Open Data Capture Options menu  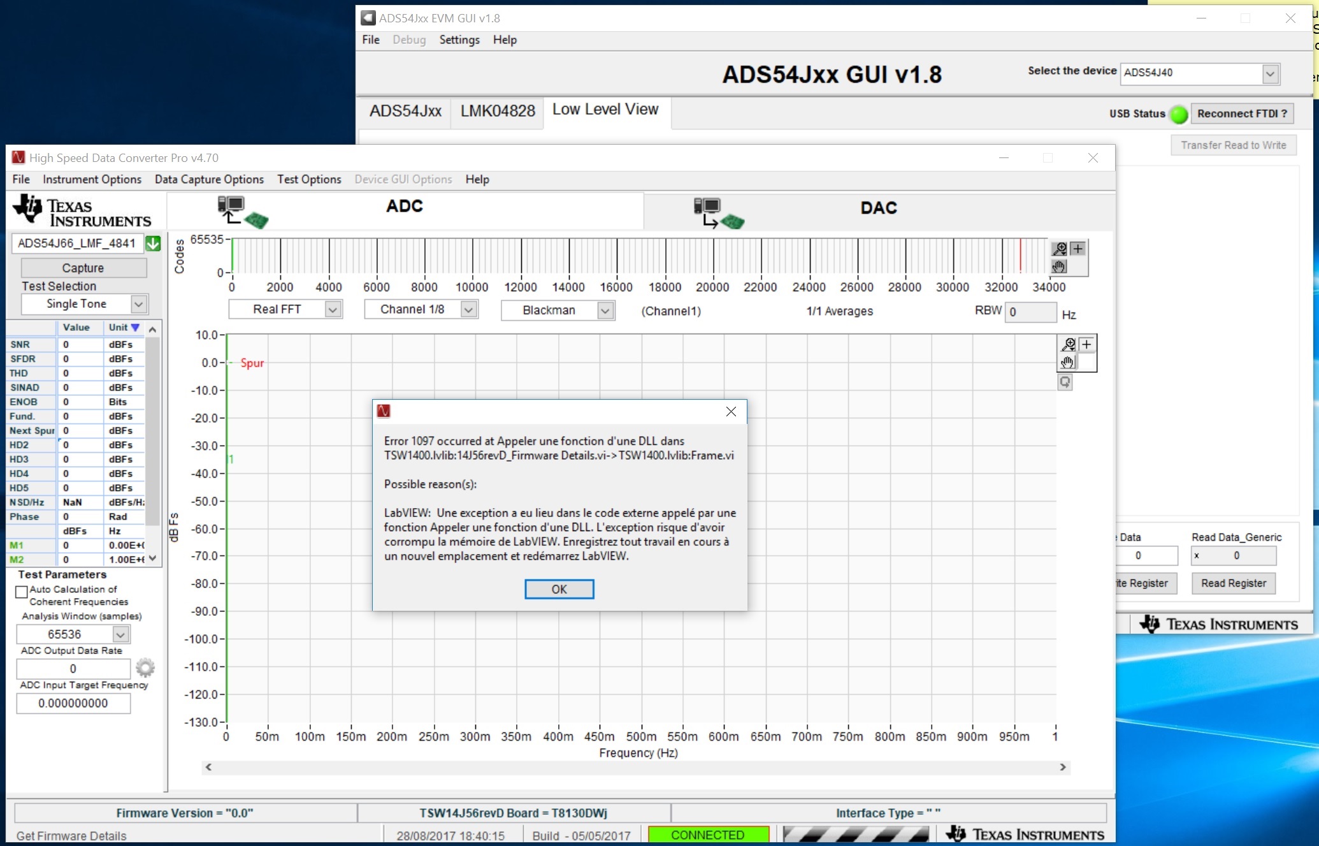209,179
